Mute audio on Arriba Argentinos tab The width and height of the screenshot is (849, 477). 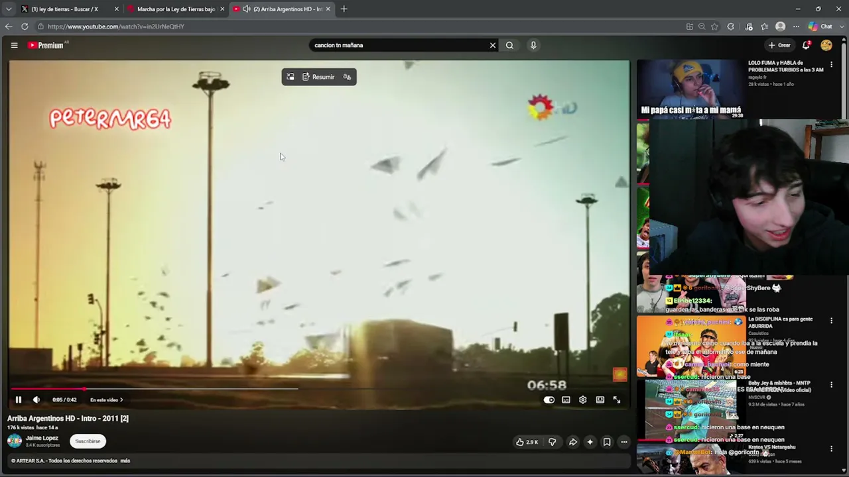coord(247,9)
